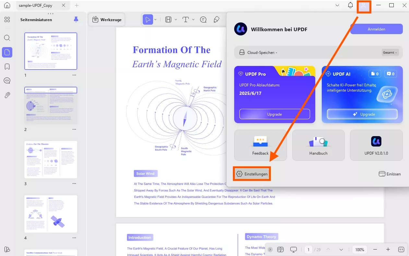The image size is (409, 256).
Task: Open the home screen icon
Action: (x=7, y=6)
